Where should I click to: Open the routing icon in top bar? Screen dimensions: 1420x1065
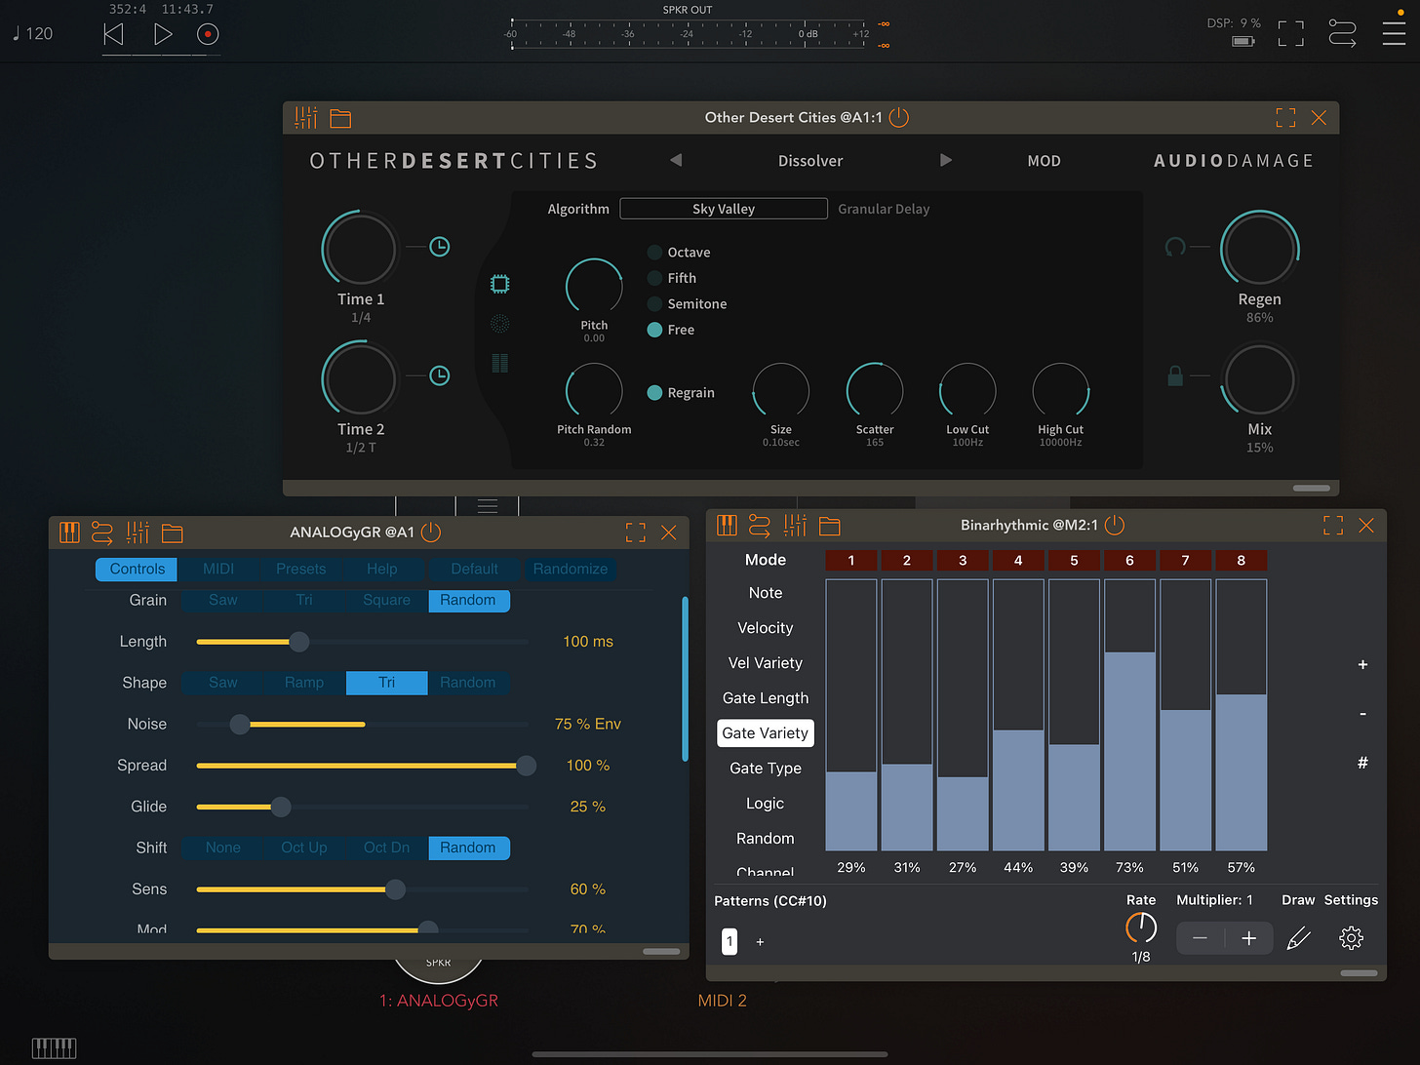click(x=1342, y=34)
